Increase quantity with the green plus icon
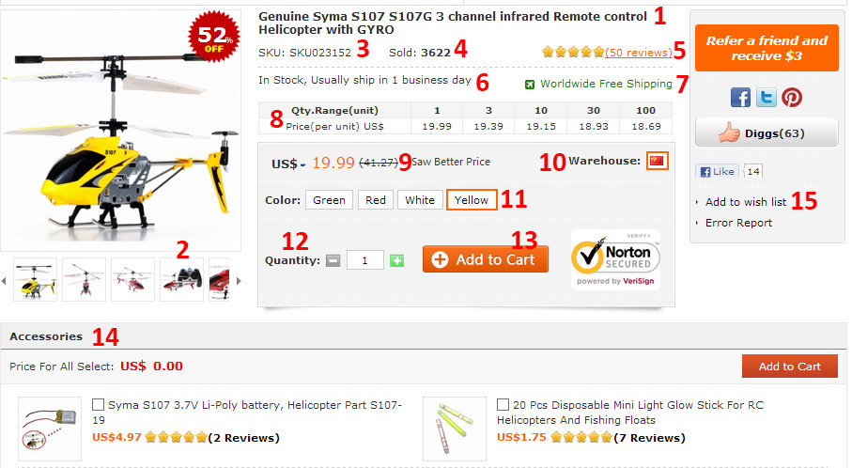 pyautogui.click(x=396, y=261)
